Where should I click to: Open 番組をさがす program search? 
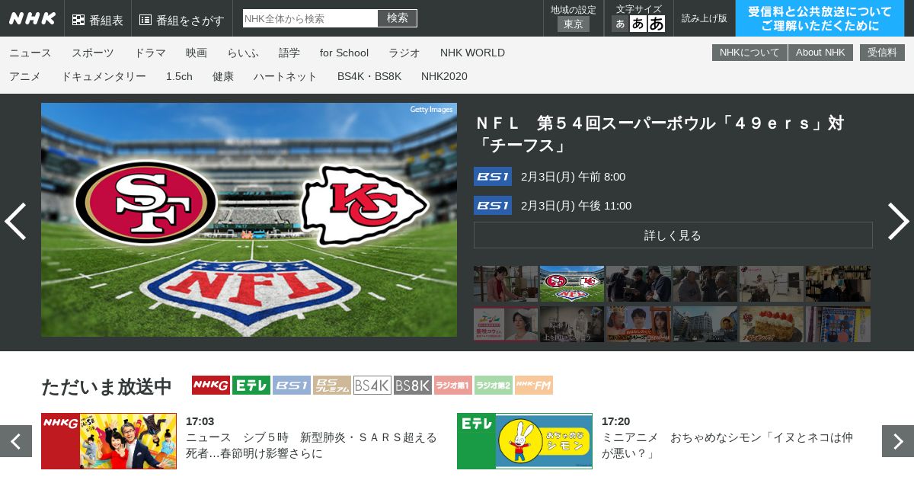pyautogui.click(x=182, y=20)
